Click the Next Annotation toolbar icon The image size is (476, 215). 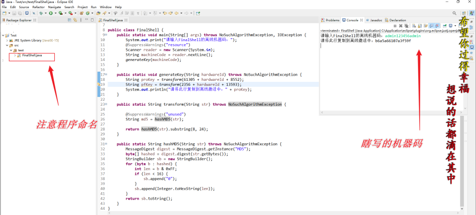(x=145, y=13)
